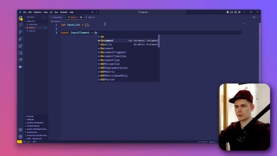The height and width of the screenshot is (156, 277).
Task: Expand the SUGGESTED DOCKER HUB section
Action: [36, 136]
